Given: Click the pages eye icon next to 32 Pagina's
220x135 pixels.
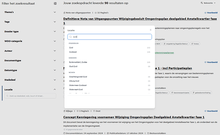Looking at the screenshot, I should pyautogui.click(x=96, y=13).
